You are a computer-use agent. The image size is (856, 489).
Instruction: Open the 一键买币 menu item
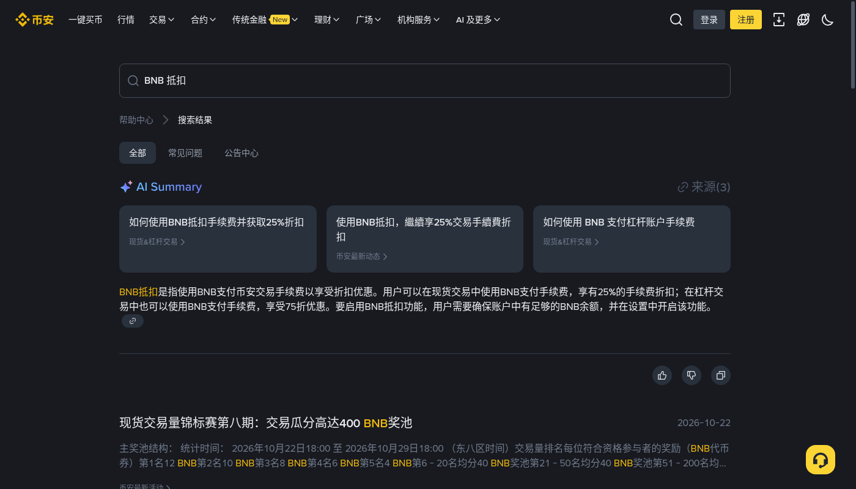click(x=86, y=20)
